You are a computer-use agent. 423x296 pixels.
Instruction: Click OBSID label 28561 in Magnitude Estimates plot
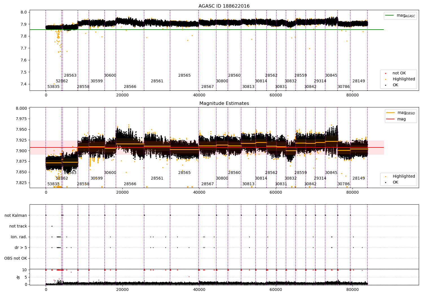pos(157,178)
